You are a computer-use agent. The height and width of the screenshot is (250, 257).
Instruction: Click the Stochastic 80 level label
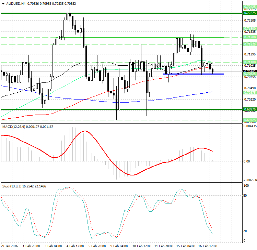(246, 196)
